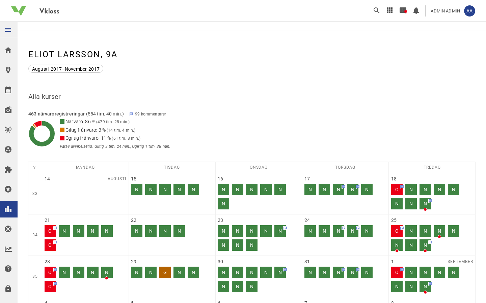Open the search icon in the header
486x303 pixels.
[x=377, y=10]
